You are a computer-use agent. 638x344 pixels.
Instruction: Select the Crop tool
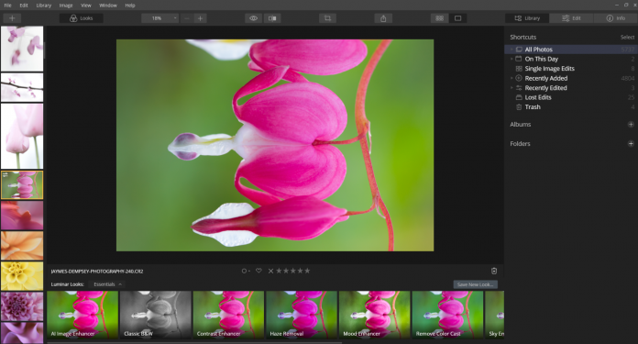[327, 18]
